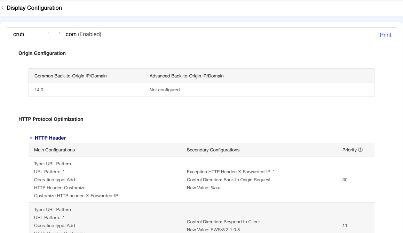Click the Priority column header label
This screenshot has width=403, height=233.
(349, 150)
